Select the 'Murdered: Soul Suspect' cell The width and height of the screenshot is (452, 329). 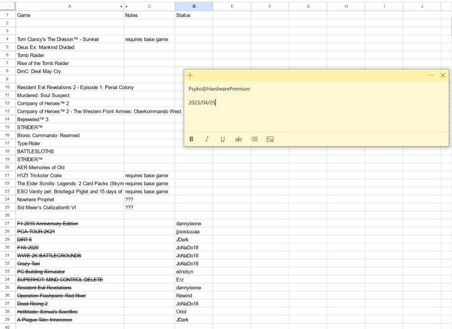coord(70,95)
